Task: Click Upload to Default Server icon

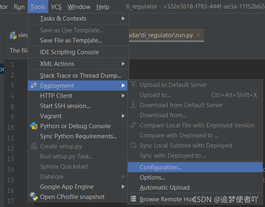Action: click(133, 84)
